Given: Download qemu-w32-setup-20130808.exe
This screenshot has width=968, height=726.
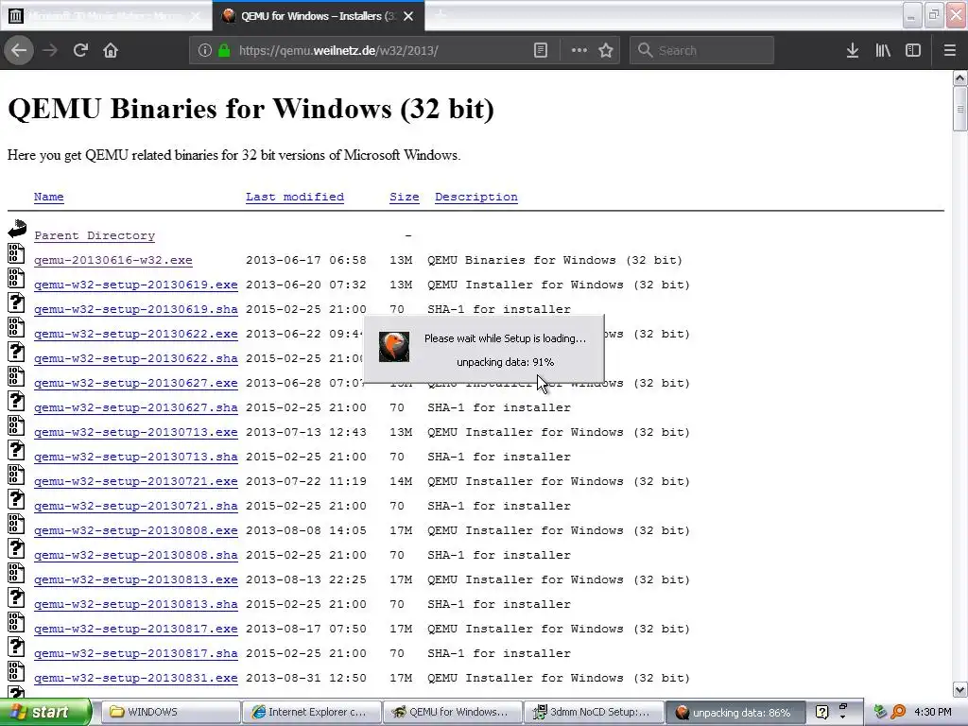Looking at the screenshot, I should tap(136, 531).
